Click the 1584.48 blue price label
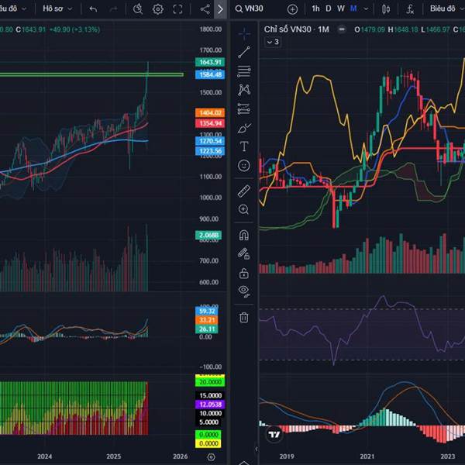 (210, 74)
